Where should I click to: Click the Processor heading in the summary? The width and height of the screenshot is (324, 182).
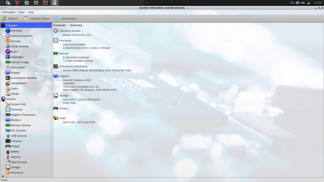click(65, 40)
